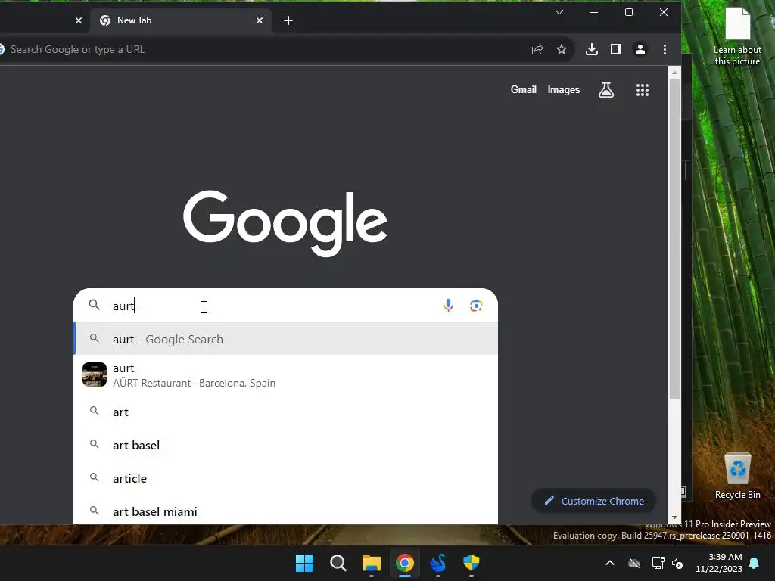This screenshot has width=775, height=581.
Task: Click the Google icon in address bar
Action: [x=2, y=49]
